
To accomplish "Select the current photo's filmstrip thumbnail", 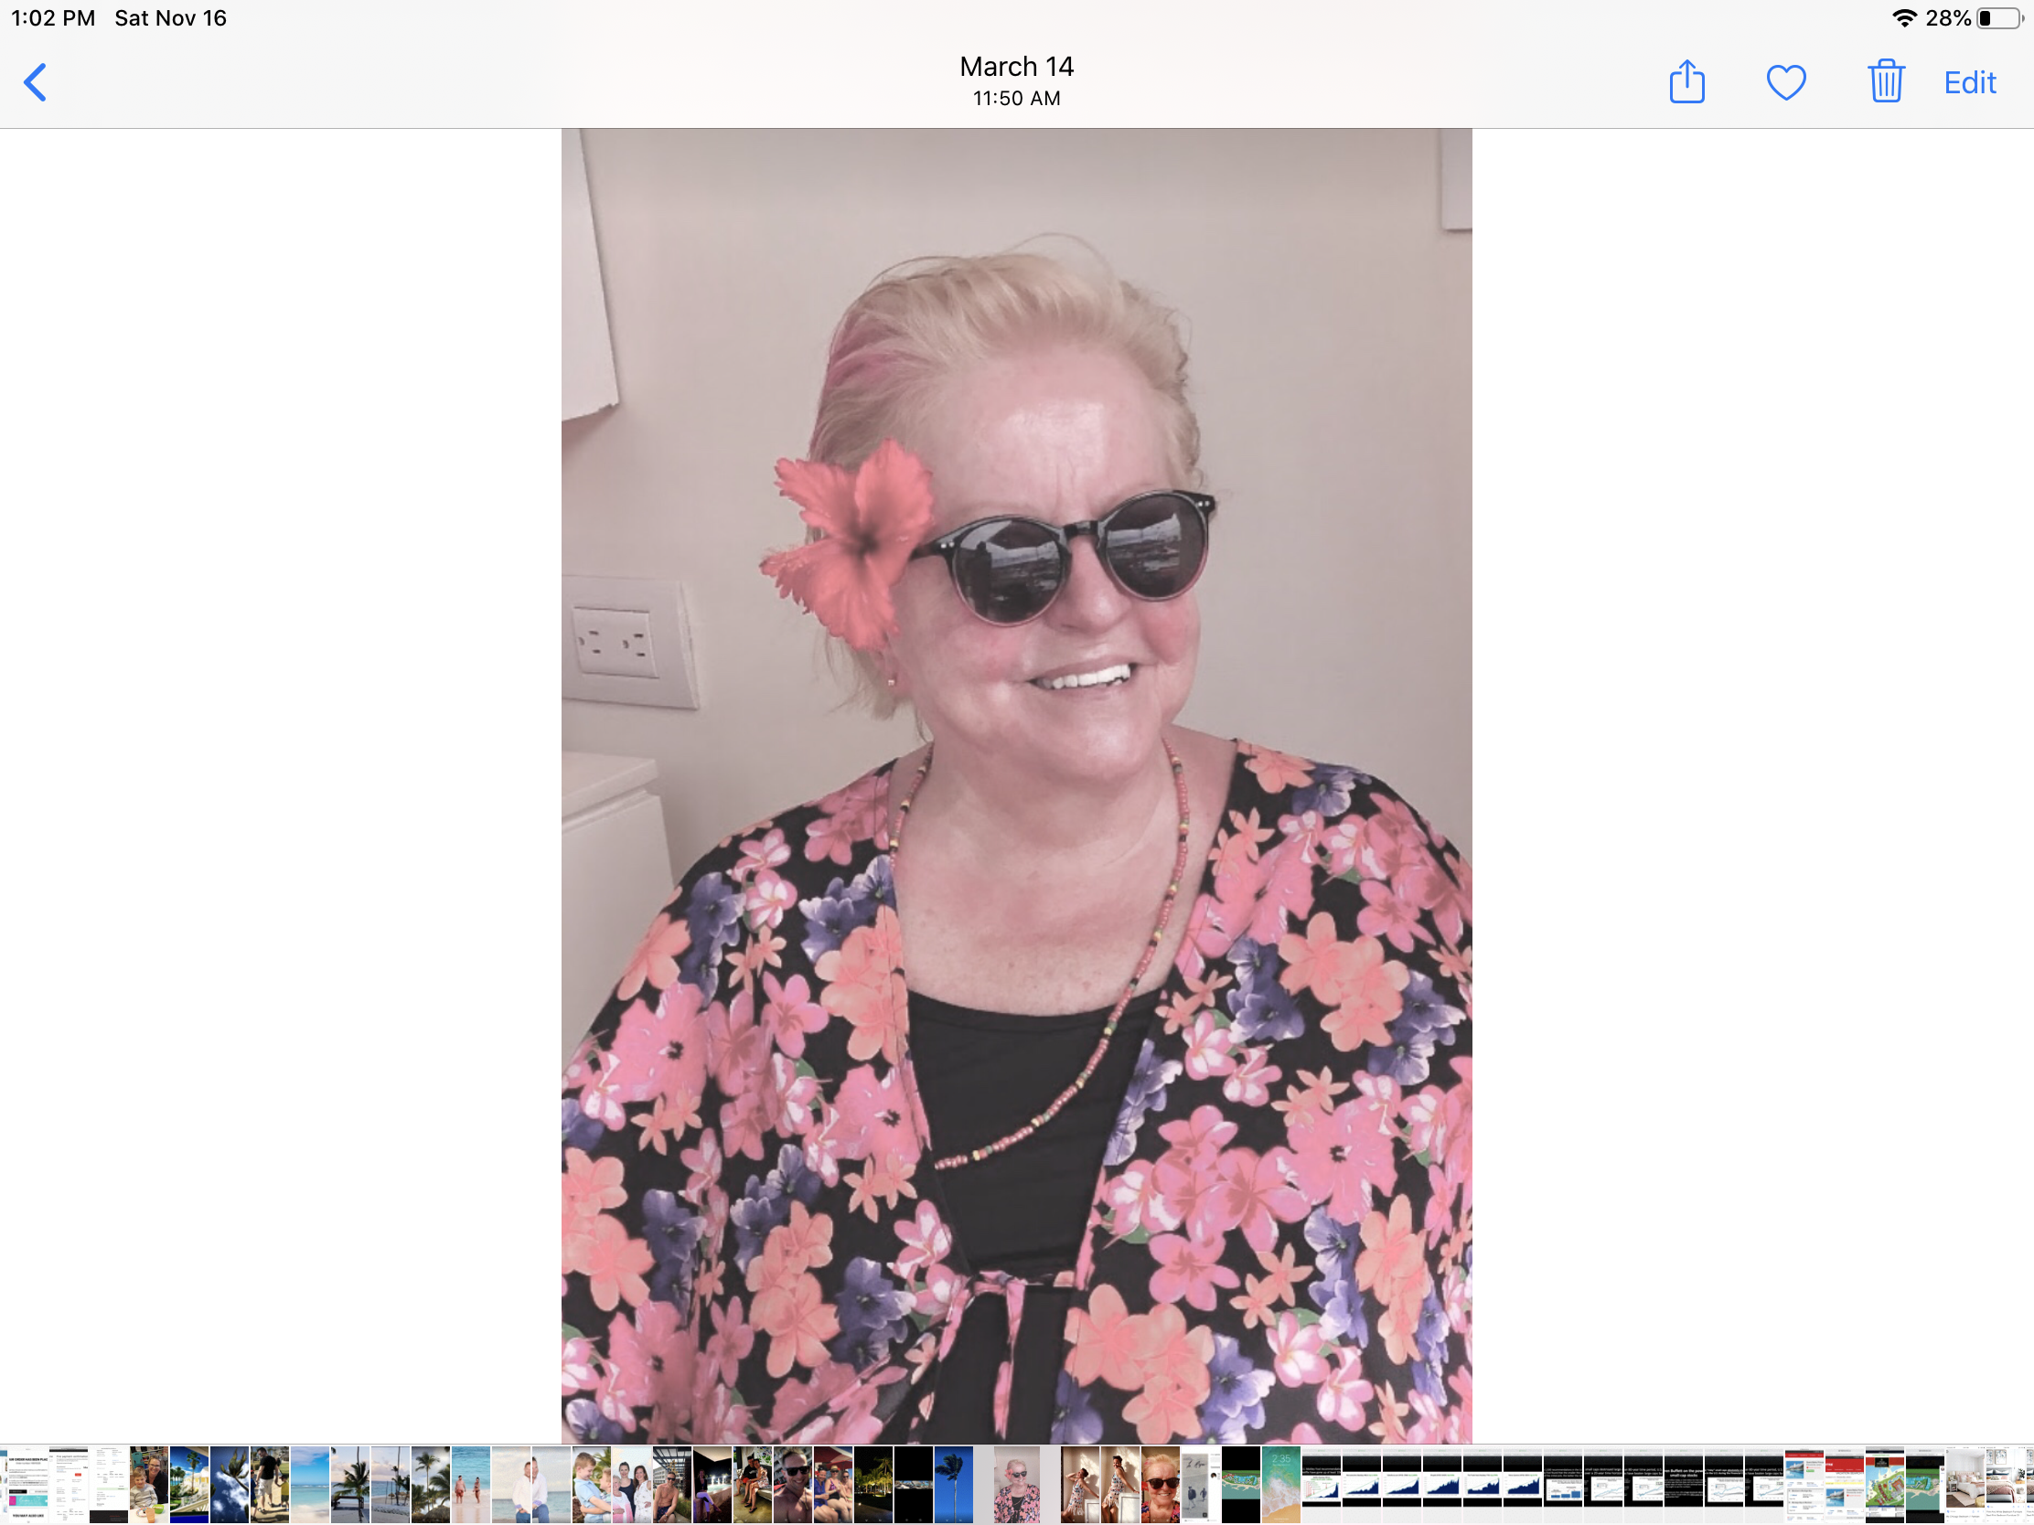I will (x=1016, y=1484).
